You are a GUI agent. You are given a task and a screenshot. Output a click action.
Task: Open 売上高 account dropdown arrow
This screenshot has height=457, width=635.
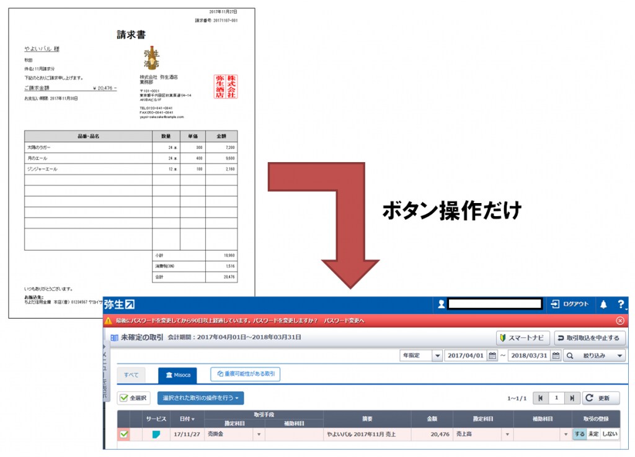(507, 434)
